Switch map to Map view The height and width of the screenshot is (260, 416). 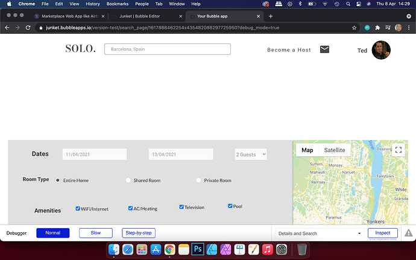(x=307, y=150)
